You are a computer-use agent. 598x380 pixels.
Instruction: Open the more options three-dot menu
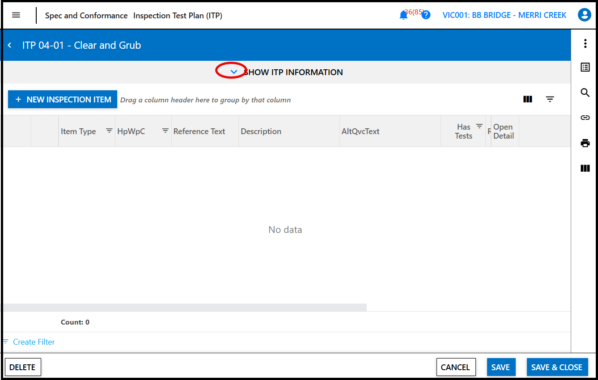pos(585,43)
